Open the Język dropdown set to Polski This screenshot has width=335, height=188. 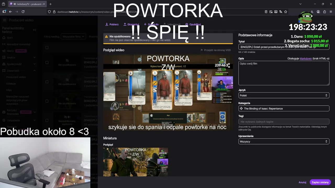point(284,95)
